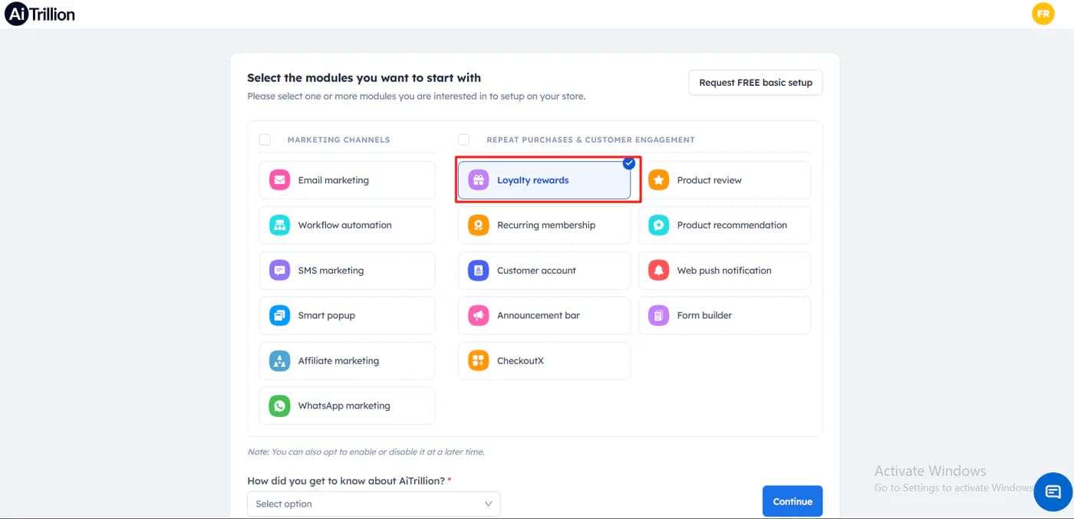Select the WhatsApp marketing label

344,406
